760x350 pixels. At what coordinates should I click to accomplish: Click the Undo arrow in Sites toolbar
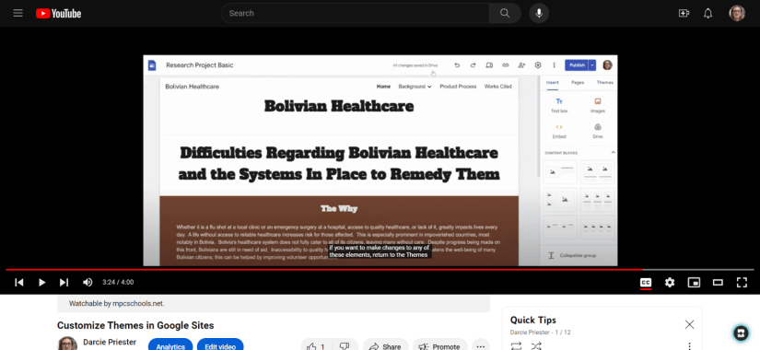click(x=457, y=65)
